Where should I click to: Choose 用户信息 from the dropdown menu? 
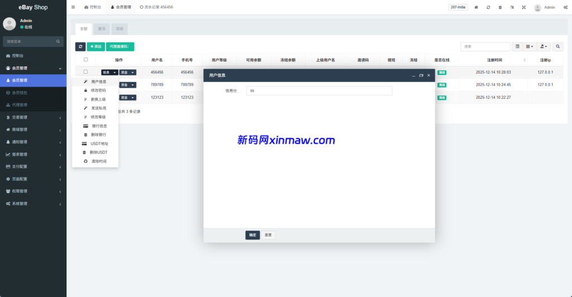tap(95, 82)
